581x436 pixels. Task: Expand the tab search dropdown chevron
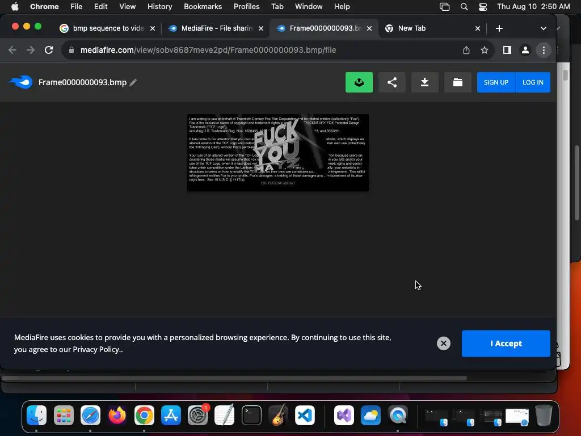point(543,28)
